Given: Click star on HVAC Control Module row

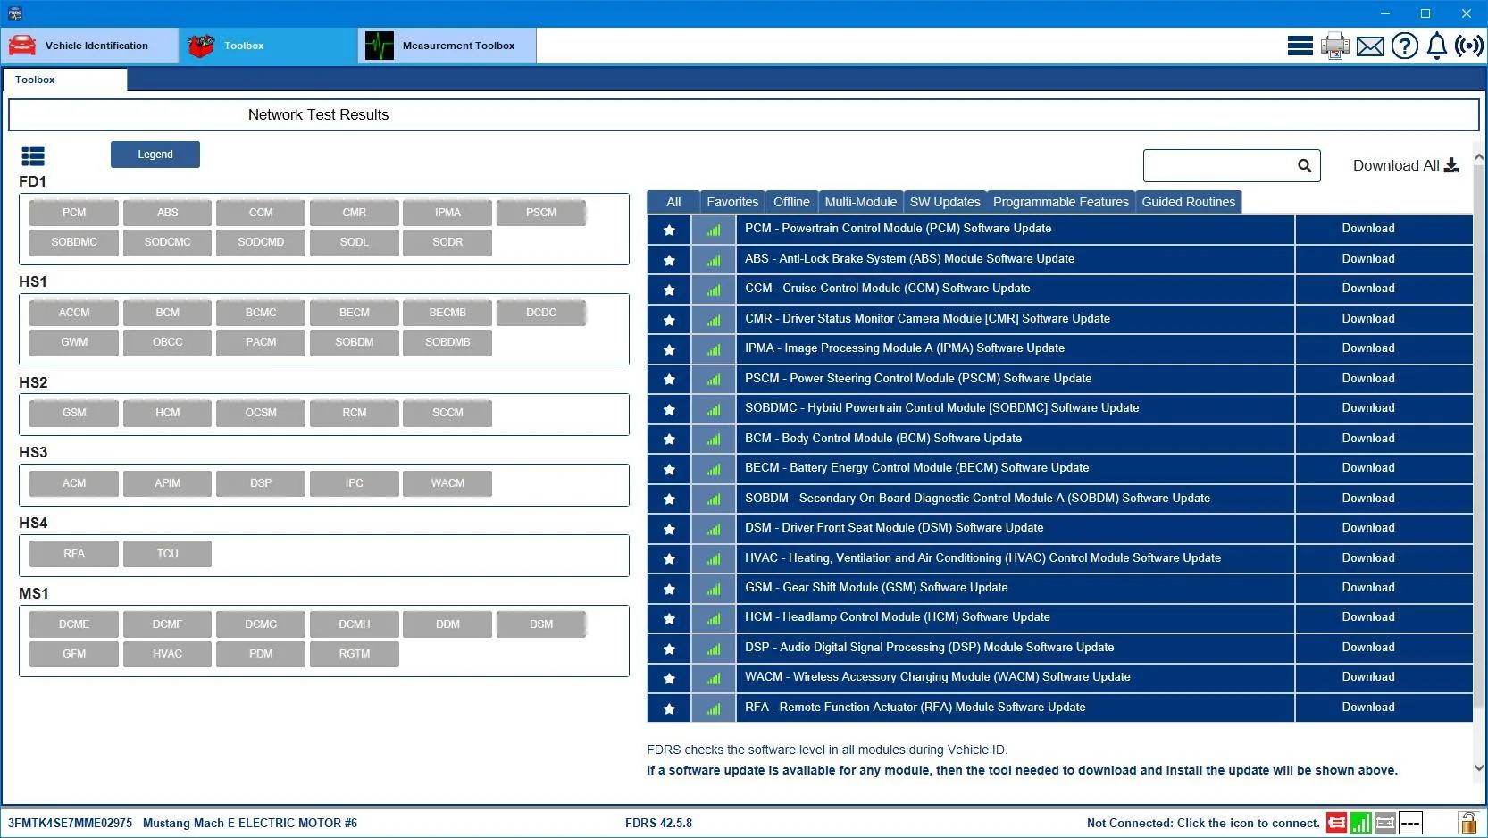Looking at the screenshot, I should pyautogui.click(x=669, y=559).
